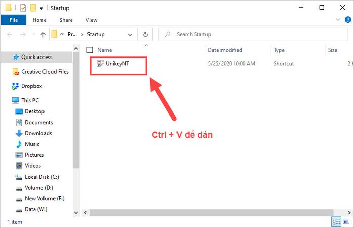Click the Videos film icon
The width and height of the screenshot is (354, 228).
click(x=19, y=166)
